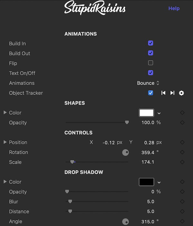Viewport: 193px width, 226px height.
Task: Jump to next Object Tracker keyframe
Action: (x=172, y=93)
